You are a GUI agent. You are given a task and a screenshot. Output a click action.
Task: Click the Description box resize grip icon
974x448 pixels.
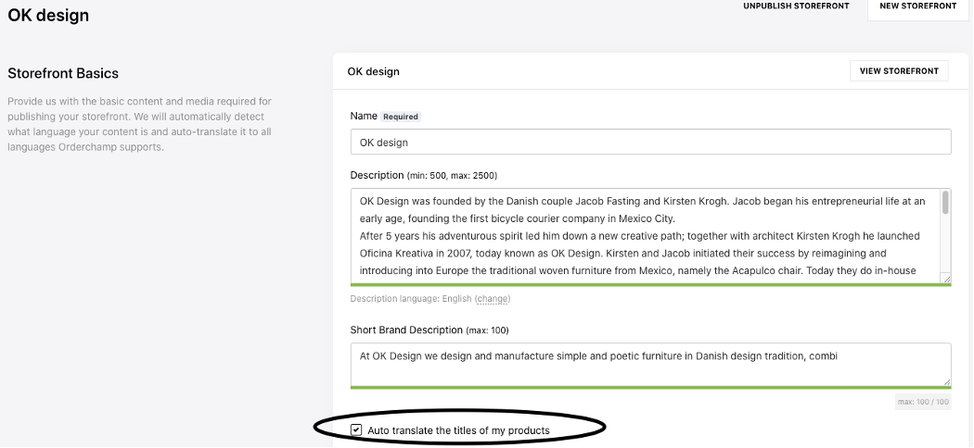(x=946, y=279)
